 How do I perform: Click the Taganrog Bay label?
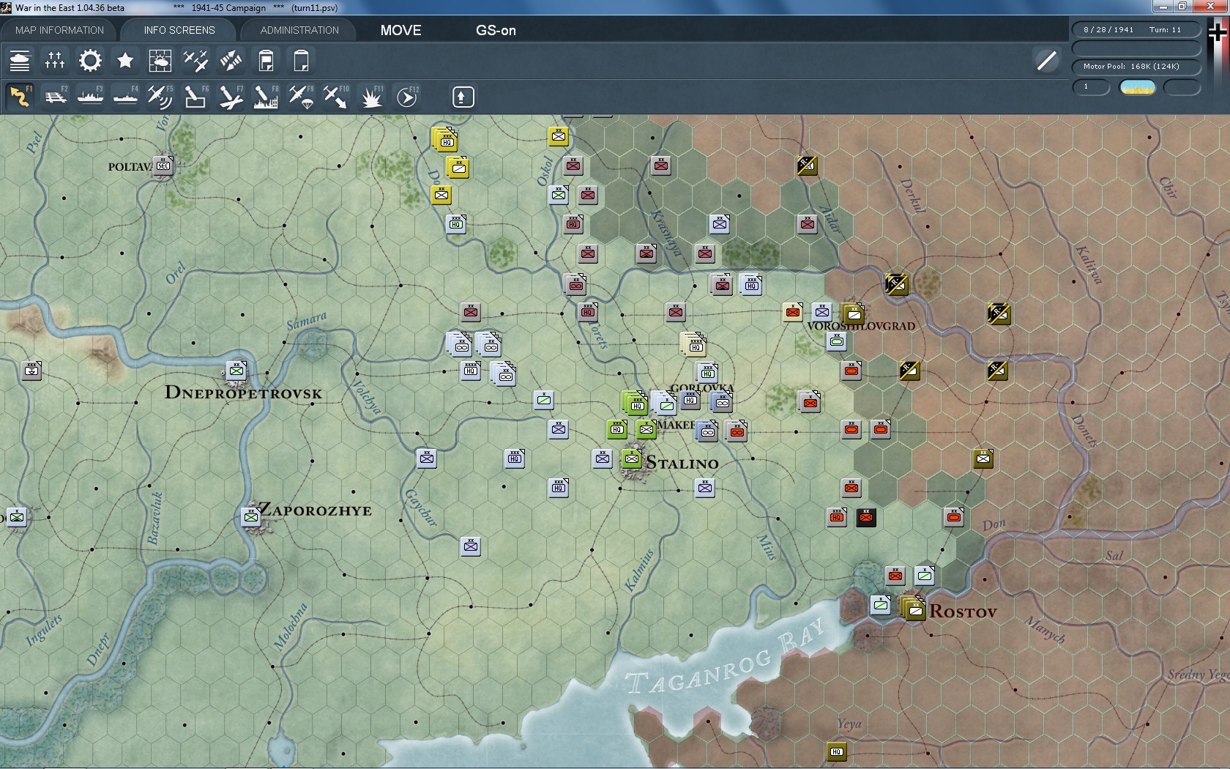click(x=726, y=657)
